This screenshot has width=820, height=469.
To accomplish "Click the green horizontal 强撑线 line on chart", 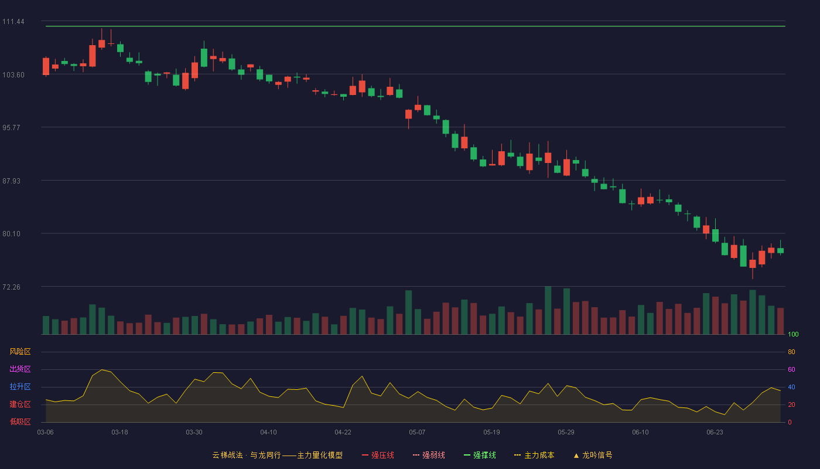I will coord(415,26).
